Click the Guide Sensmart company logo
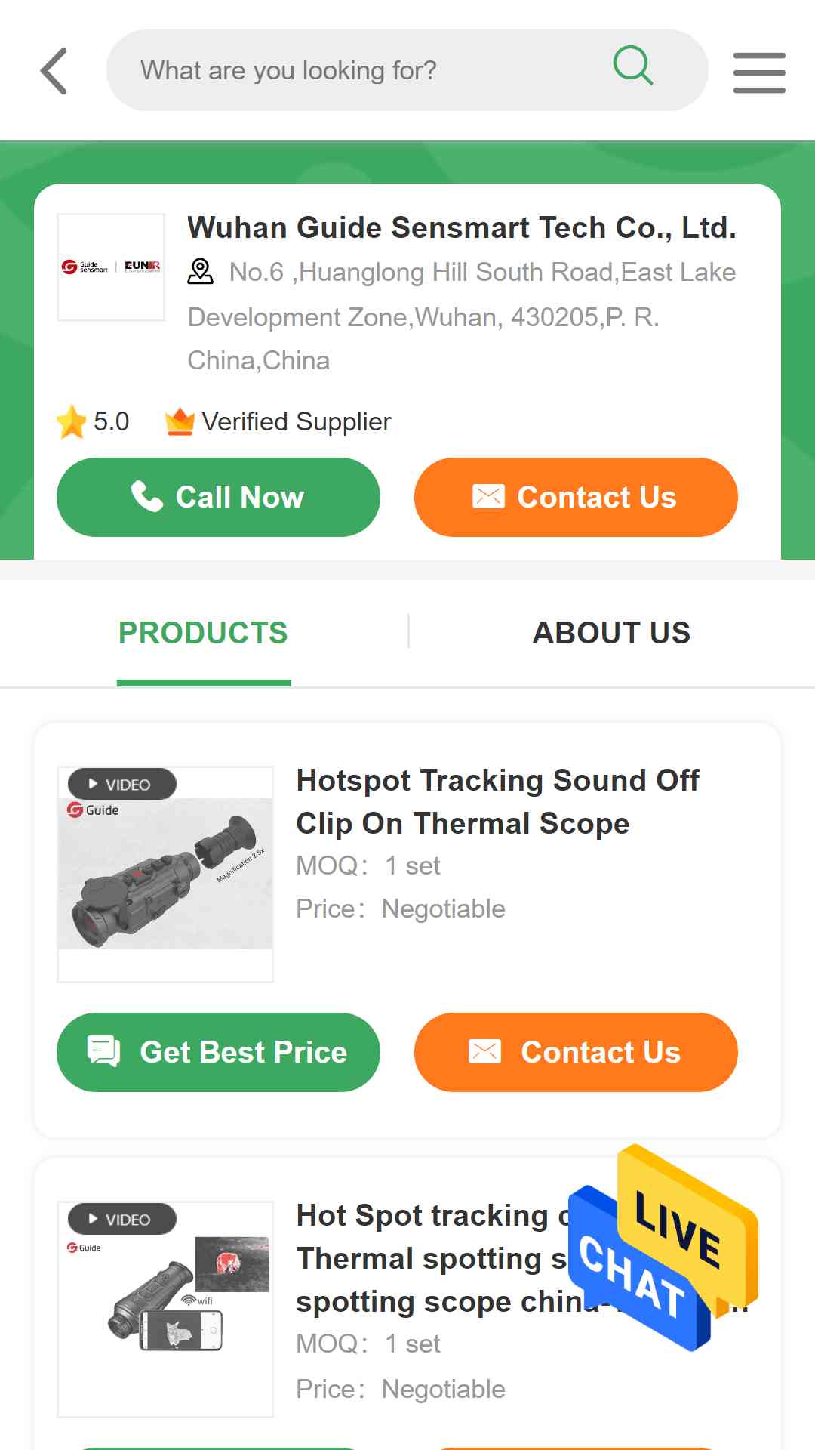Image resolution: width=815 pixels, height=1450 pixels. coord(111,267)
